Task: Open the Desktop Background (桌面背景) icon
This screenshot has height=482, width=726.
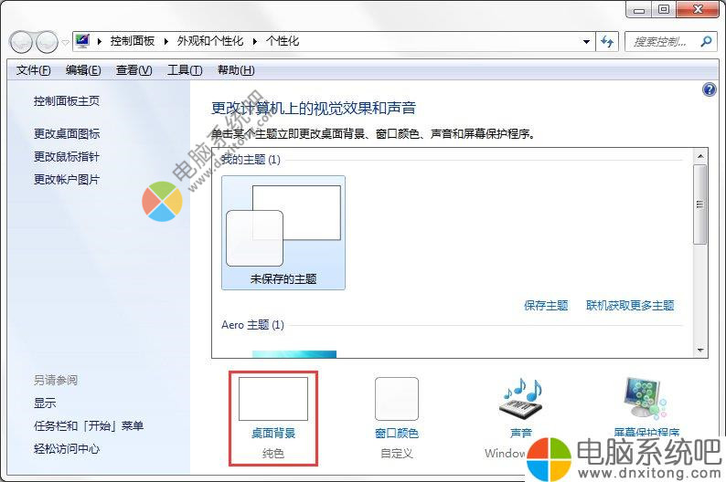Action: (273, 399)
